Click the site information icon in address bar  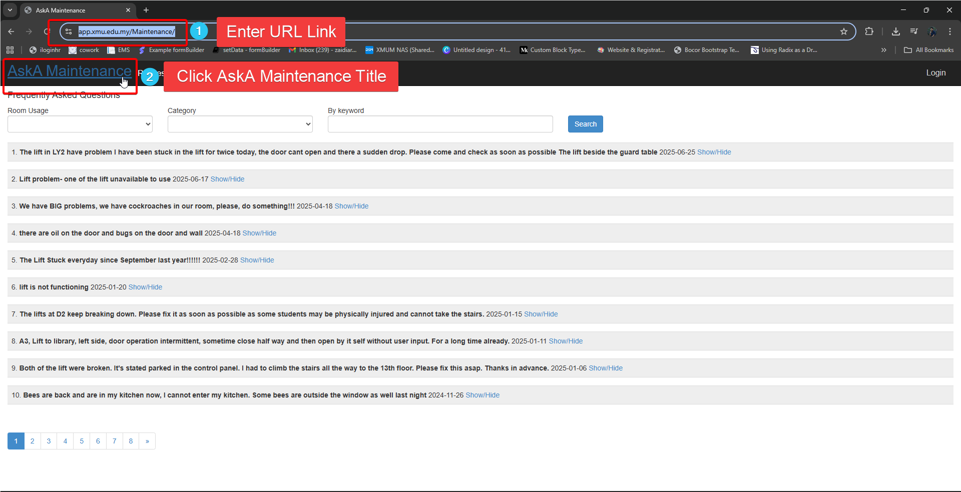pos(69,31)
